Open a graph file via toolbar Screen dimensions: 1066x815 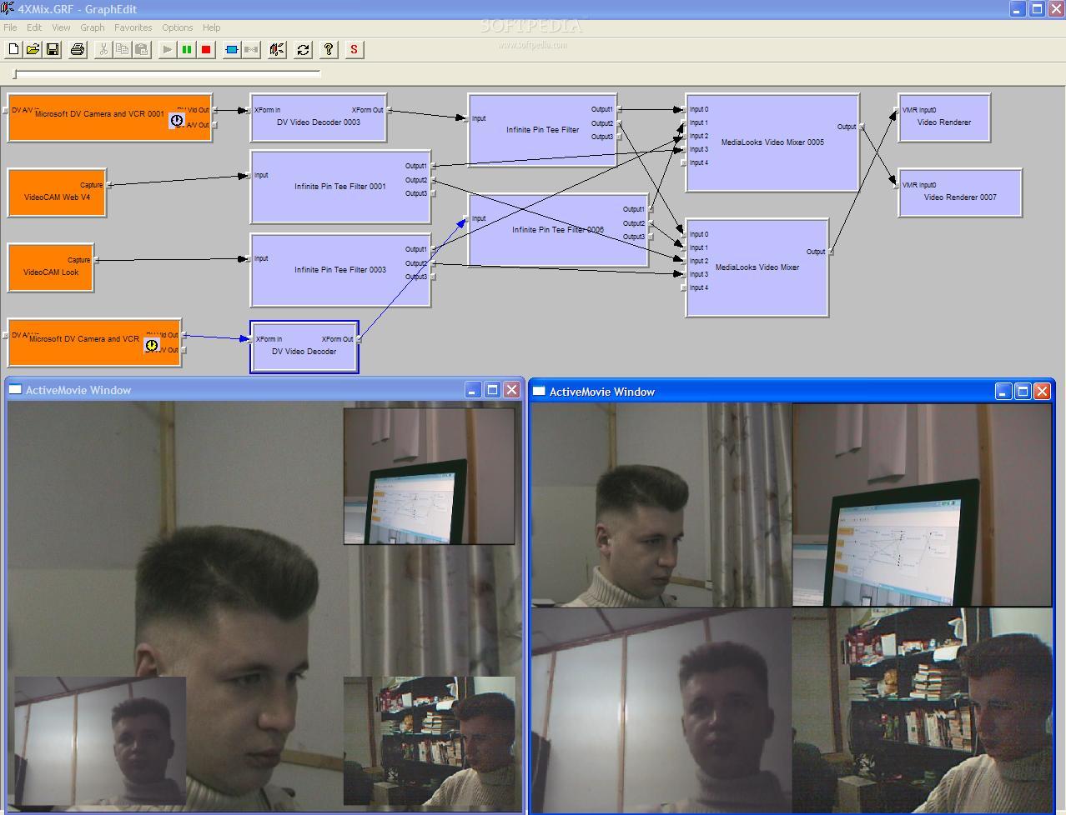point(33,49)
